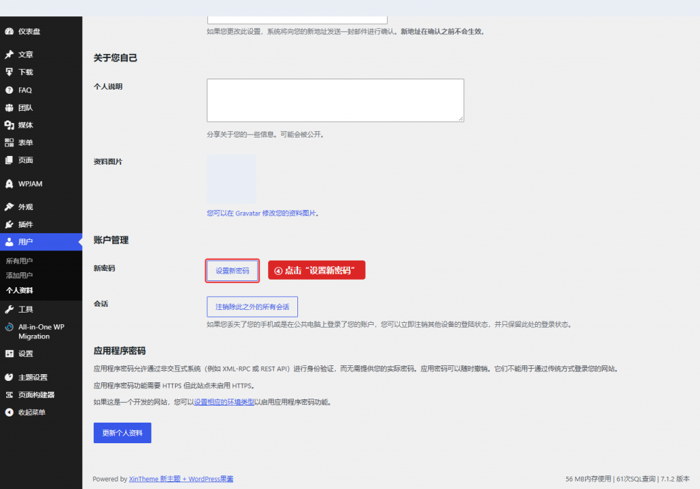Click the biography textarea resize handle
The image size is (700, 489).
point(461,118)
